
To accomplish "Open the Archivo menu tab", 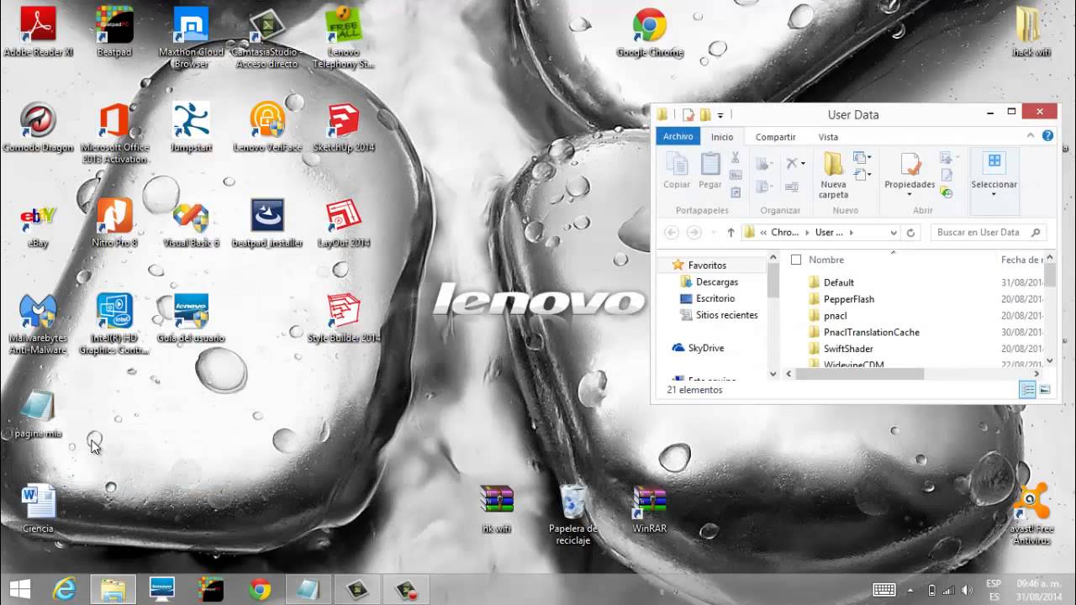I will (678, 137).
